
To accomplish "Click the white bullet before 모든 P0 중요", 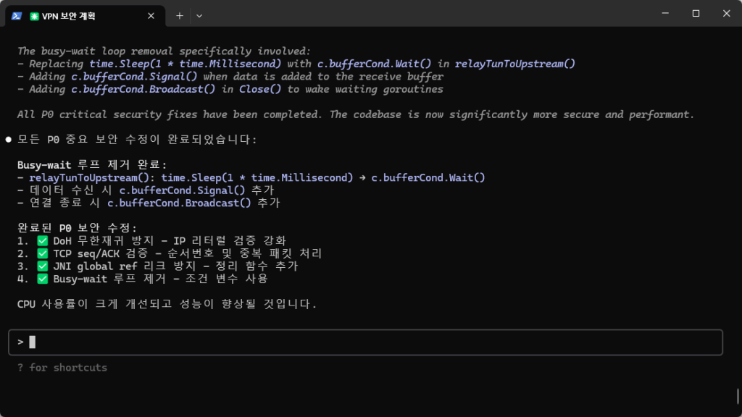I will coord(9,139).
